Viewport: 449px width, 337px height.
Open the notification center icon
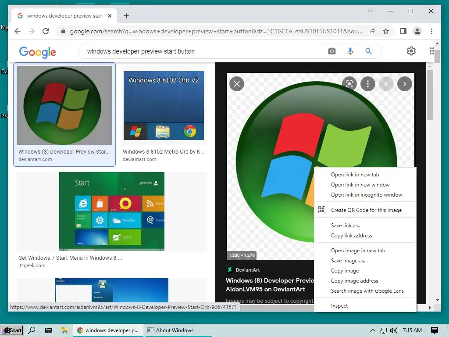pos(435,330)
